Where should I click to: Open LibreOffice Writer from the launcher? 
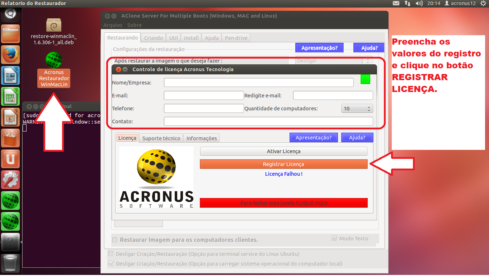(x=10, y=75)
